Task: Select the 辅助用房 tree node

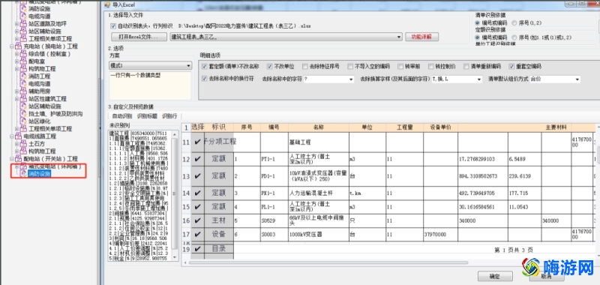Action: point(40,91)
